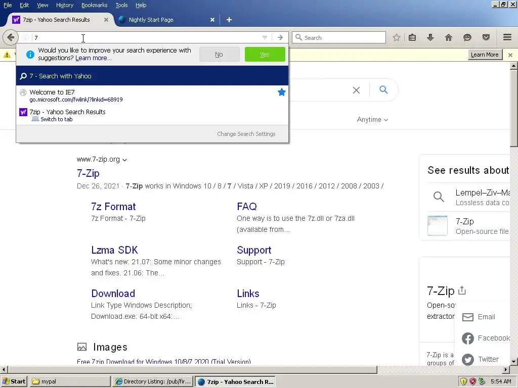The height and width of the screenshot is (388, 518).
Task: Select the Welcome to IE7 bookmark suggestion
Action: pyautogui.click(x=152, y=95)
